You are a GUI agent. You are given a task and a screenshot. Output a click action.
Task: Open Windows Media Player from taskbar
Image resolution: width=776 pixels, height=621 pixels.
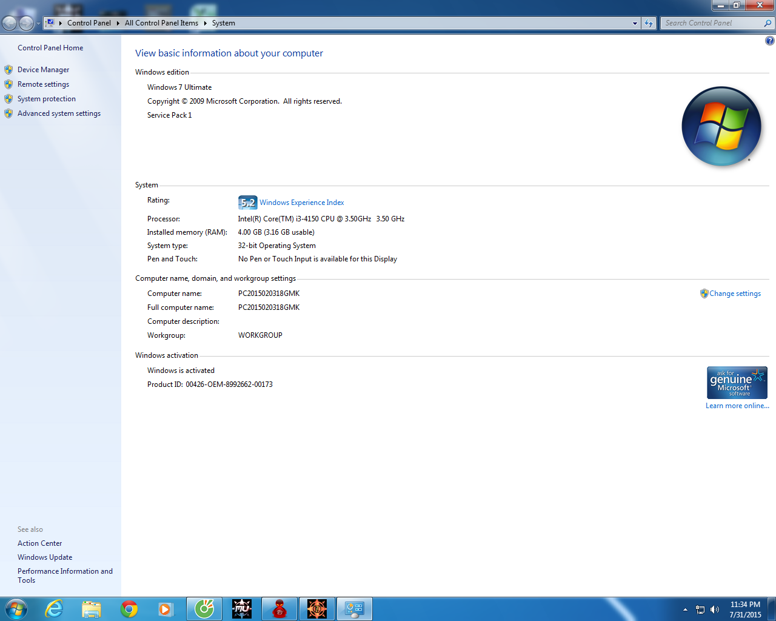click(166, 609)
